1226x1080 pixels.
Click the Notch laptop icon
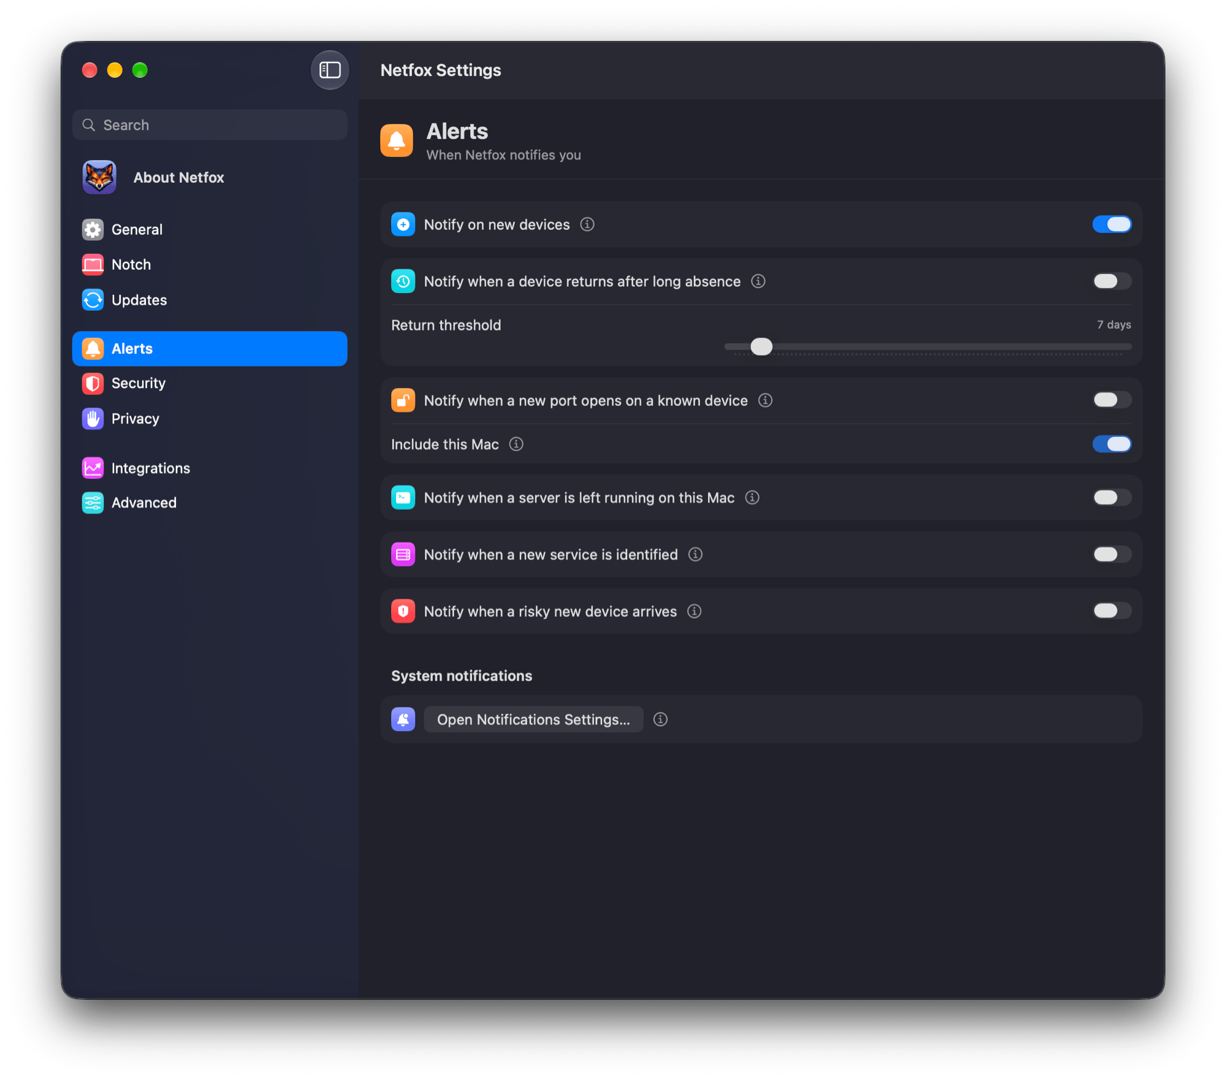(x=93, y=264)
